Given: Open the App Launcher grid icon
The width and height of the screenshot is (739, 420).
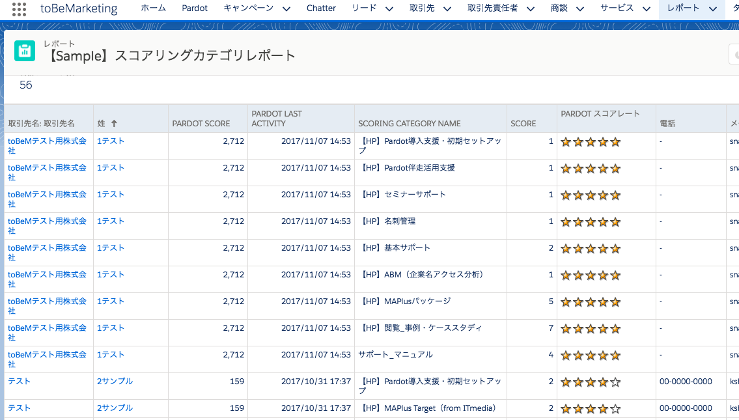Looking at the screenshot, I should [19, 8].
